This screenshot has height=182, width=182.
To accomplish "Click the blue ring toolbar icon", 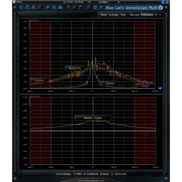I will (x=34, y=8).
